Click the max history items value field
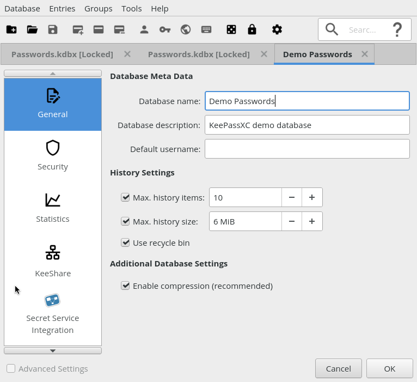 click(x=245, y=197)
